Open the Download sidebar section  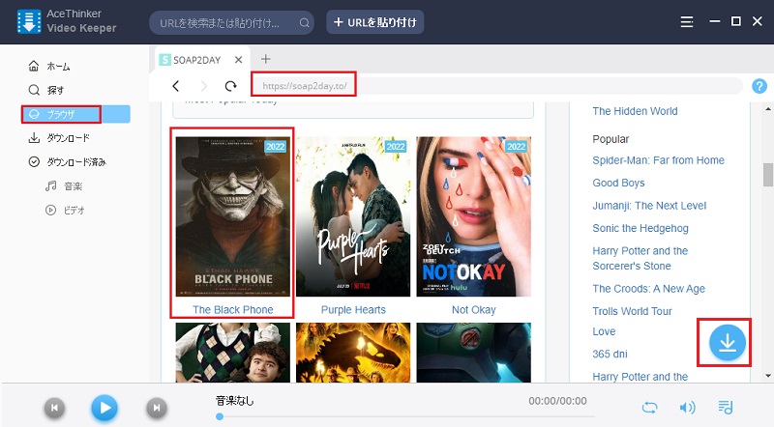59,137
